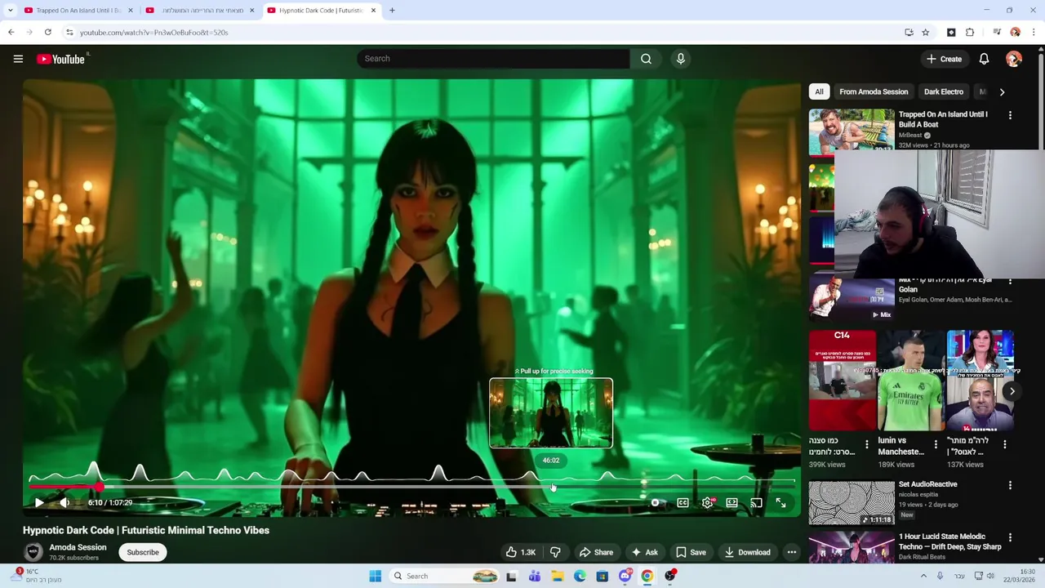Viewport: 1045px width, 588px height.
Task: Select the Dark Electro chip
Action: click(944, 91)
